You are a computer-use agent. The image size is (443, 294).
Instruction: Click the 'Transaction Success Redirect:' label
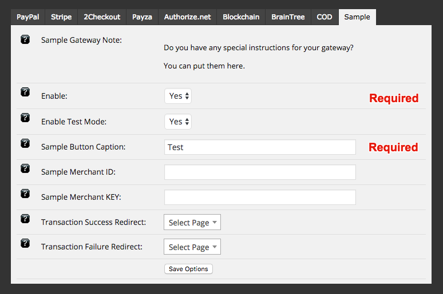[93, 223]
